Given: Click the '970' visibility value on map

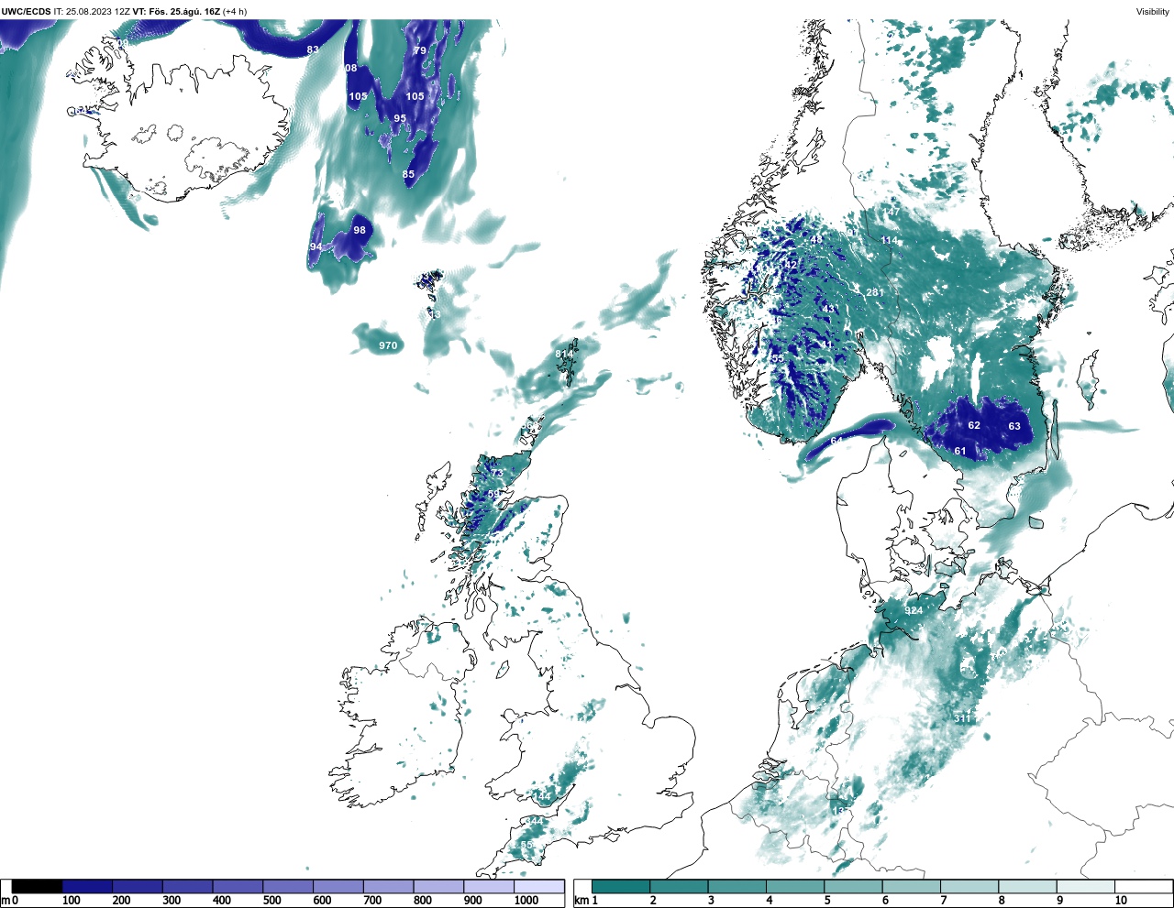Looking at the screenshot, I should 388,345.
